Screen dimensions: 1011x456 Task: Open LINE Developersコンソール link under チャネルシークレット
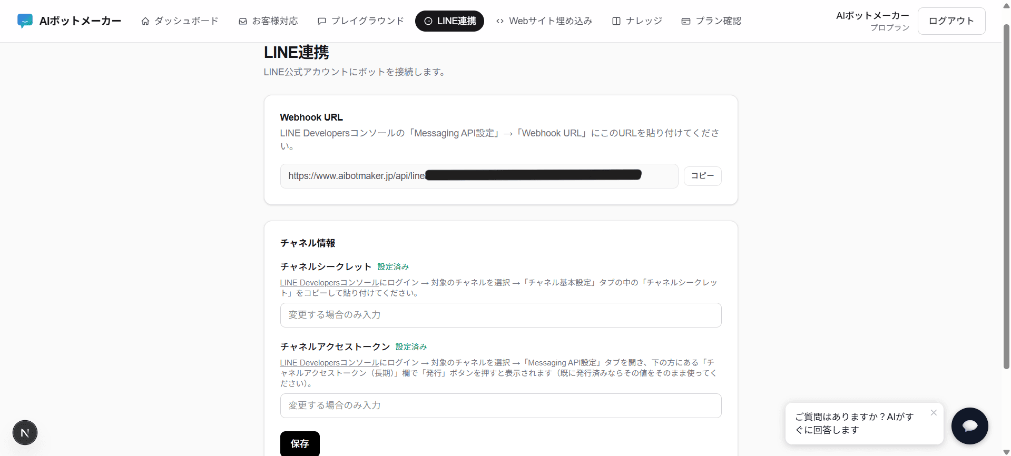(330, 283)
